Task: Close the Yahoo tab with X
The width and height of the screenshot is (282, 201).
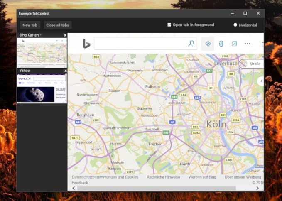Action: [65, 71]
